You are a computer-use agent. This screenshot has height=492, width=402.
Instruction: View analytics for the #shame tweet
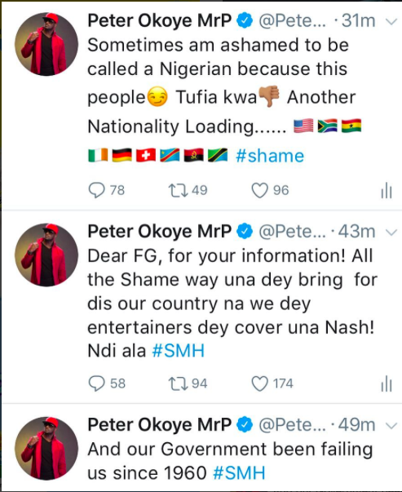pos(387,190)
